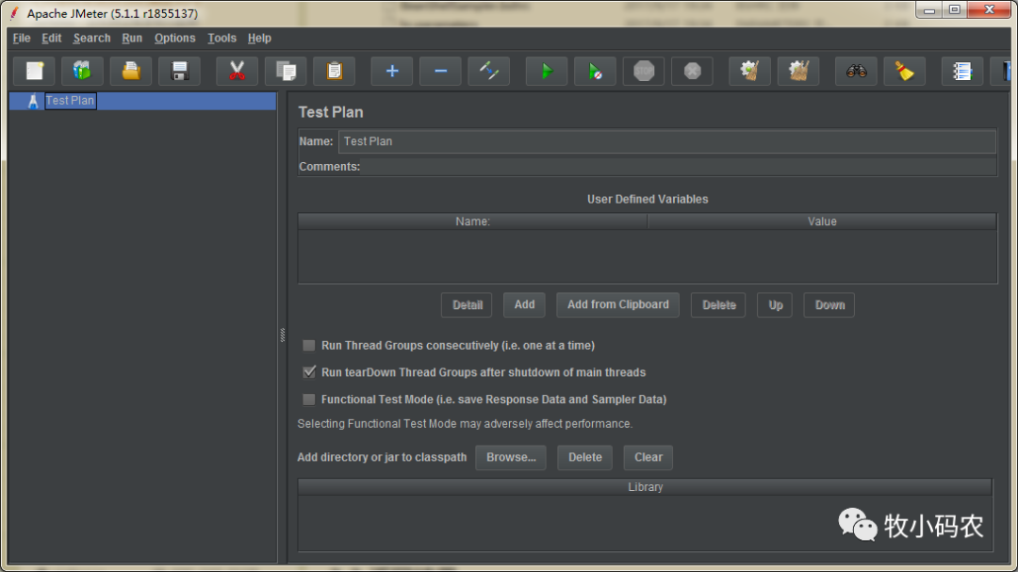Click the Name: column header

click(472, 221)
